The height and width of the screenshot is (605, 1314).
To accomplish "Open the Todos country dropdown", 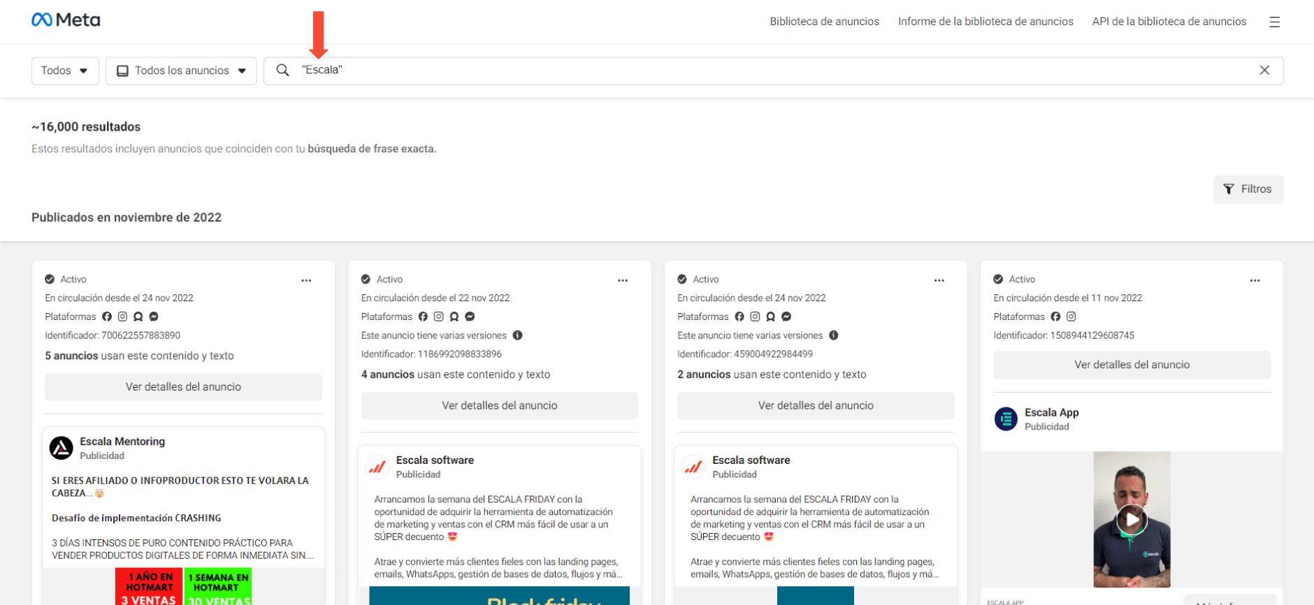I will click(x=65, y=71).
